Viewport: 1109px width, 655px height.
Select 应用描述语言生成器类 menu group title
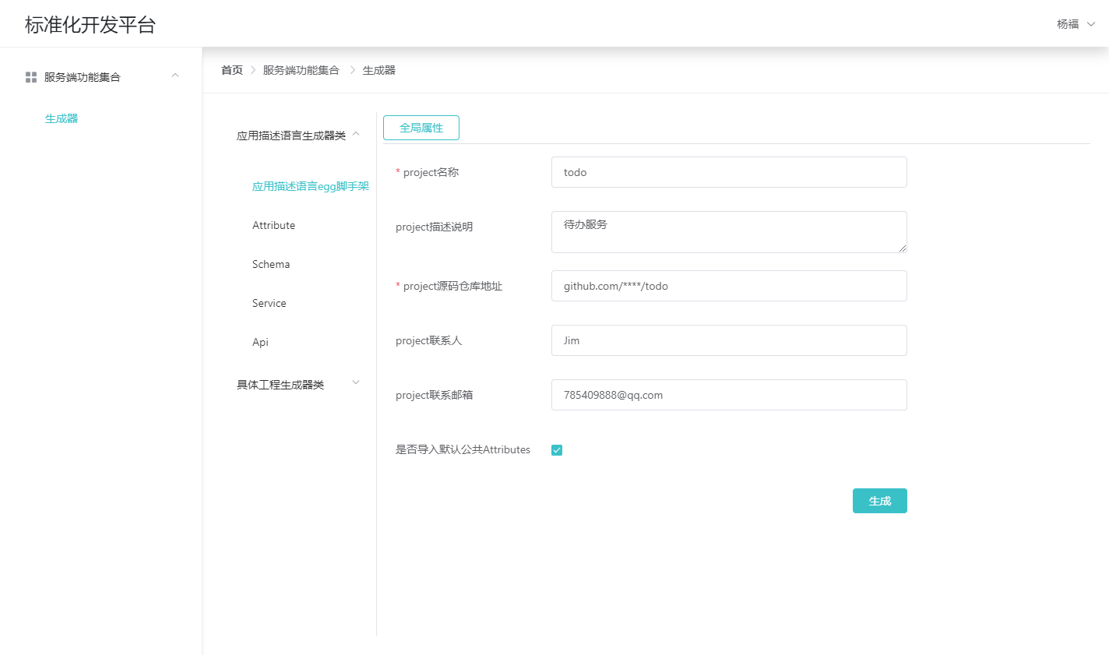click(291, 136)
